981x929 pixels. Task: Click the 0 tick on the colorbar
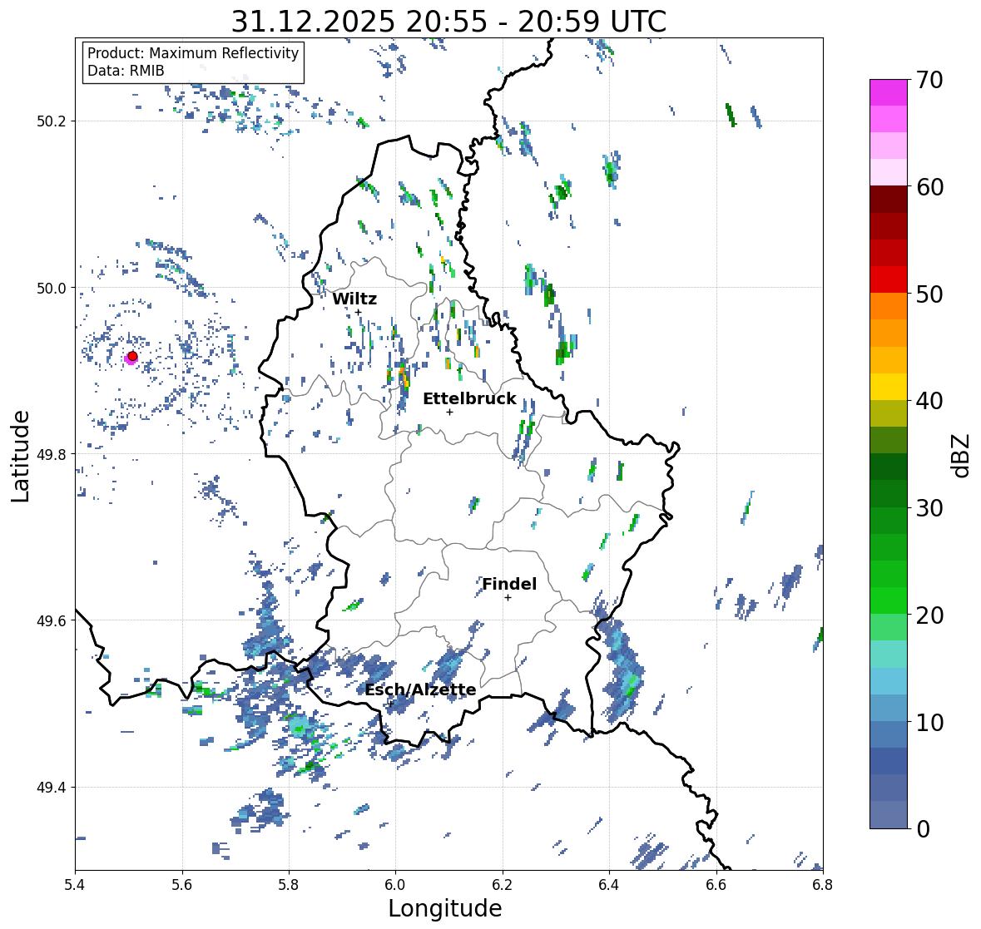tap(923, 829)
